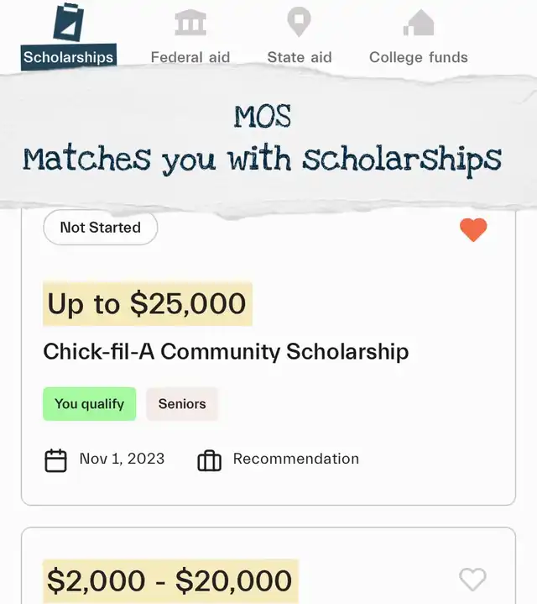Go to the State aid tab label

point(299,58)
